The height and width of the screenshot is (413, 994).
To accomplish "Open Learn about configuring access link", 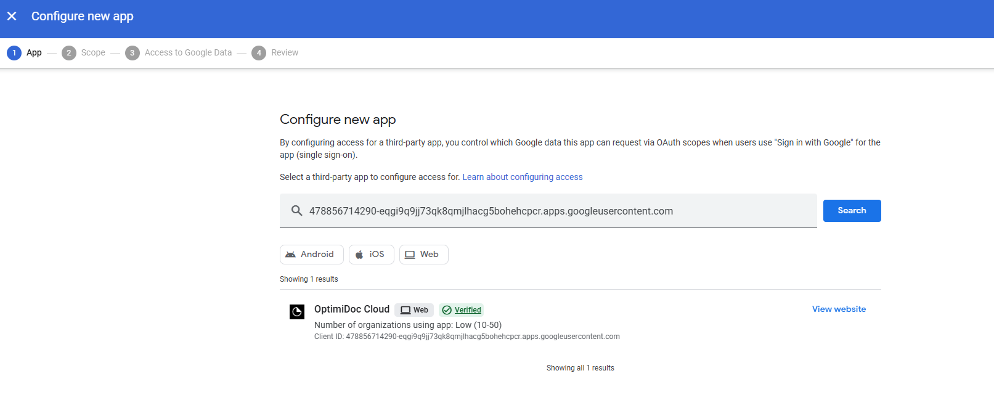I will [x=523, y=177].
